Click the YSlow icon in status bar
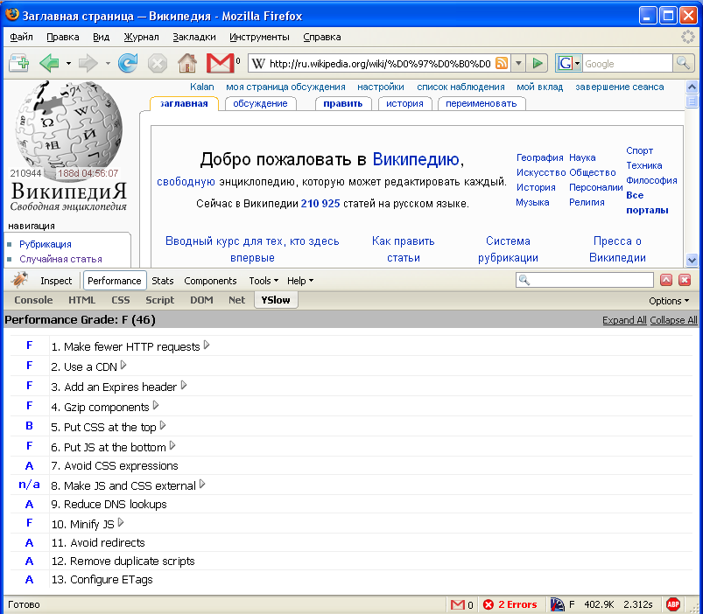Image resolution: width=703 pixels, height=614 pixels. 557,604
